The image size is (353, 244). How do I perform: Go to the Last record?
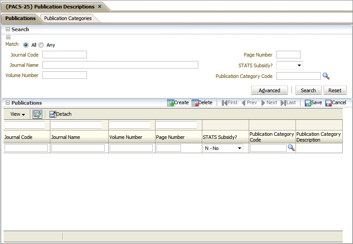[288, 103]
